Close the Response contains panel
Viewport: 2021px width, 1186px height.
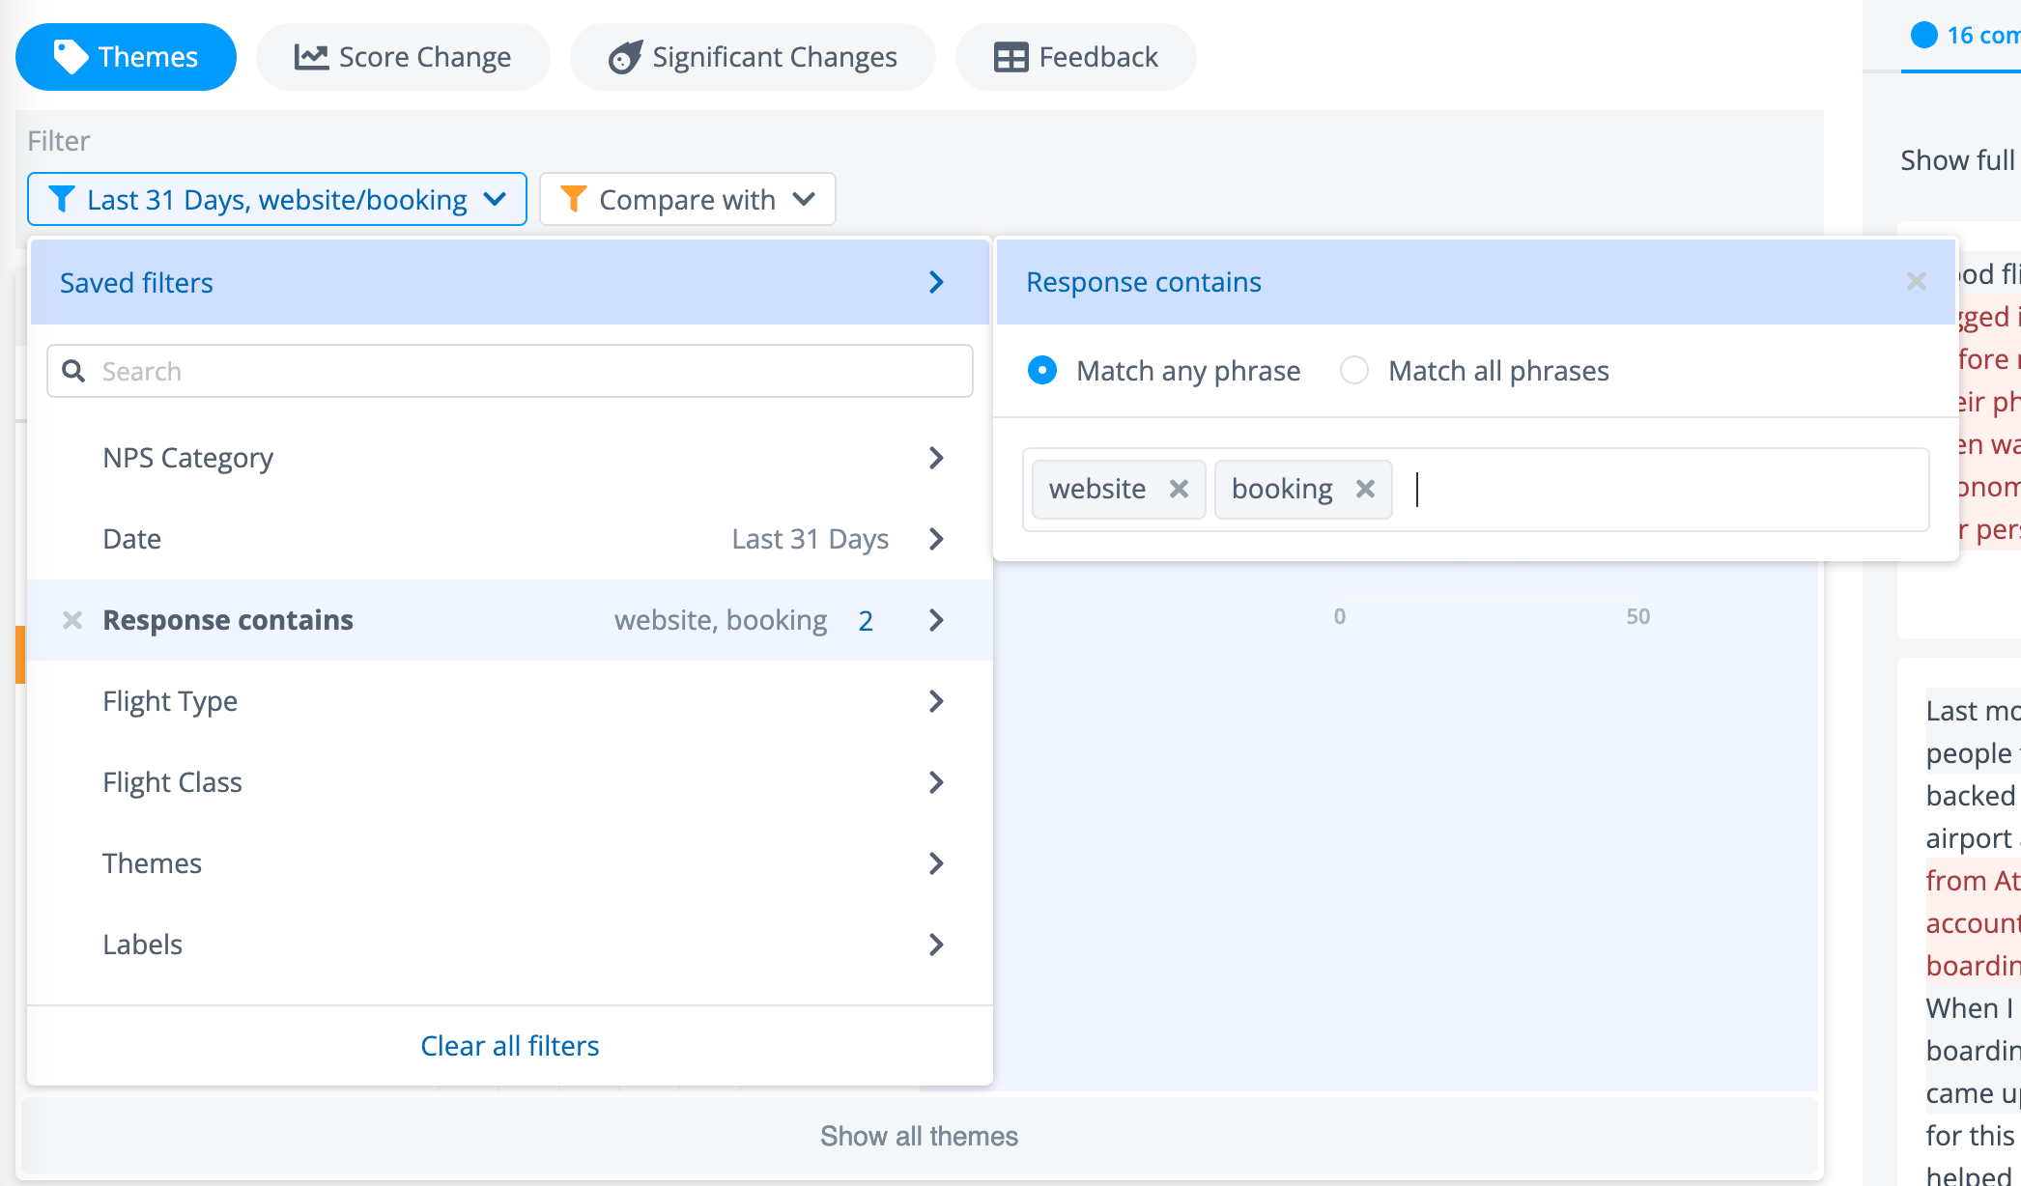click(x=1917, y=281)
